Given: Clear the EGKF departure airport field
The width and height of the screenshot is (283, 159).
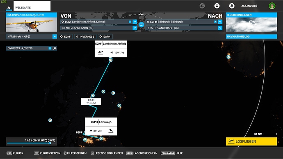Looking at the screenshot, I should [x=130, y=22].
